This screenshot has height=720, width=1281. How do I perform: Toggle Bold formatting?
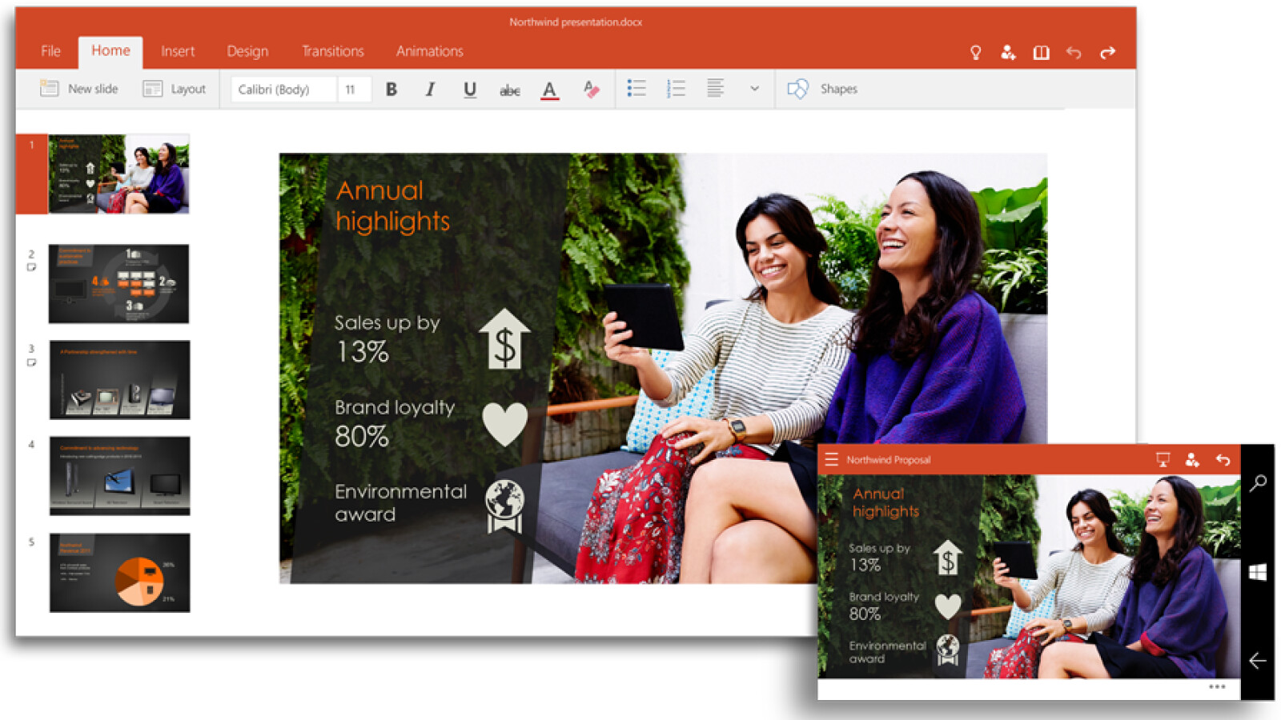(392, 89)
